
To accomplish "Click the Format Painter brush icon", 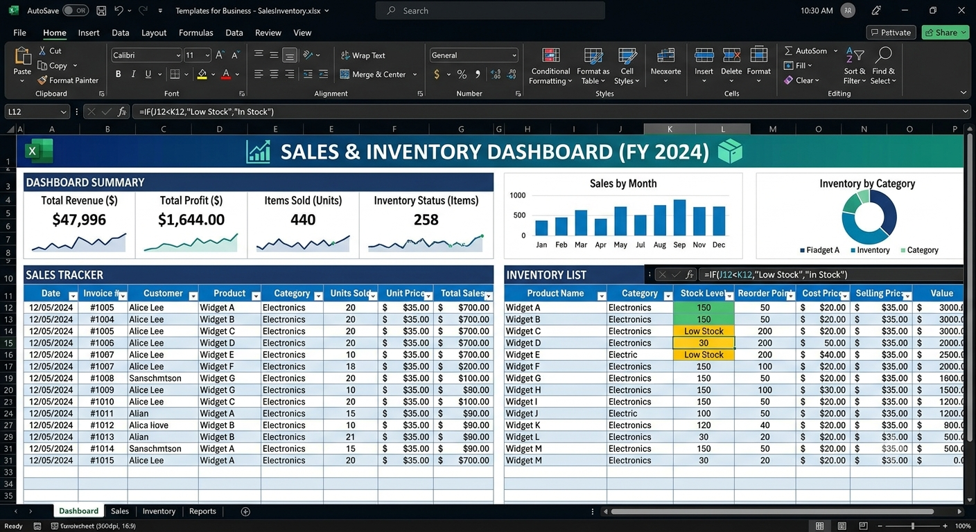I will [42, 80].
